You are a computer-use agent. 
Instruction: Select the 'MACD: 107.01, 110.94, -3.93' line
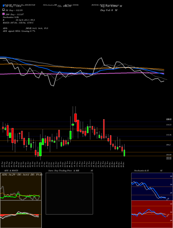click(18, 23)
